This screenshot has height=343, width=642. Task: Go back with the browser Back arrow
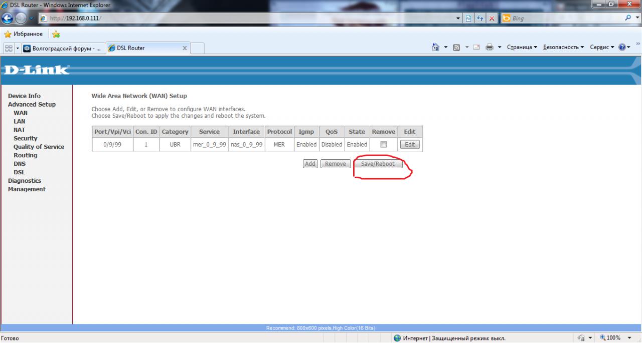point(7,18)
